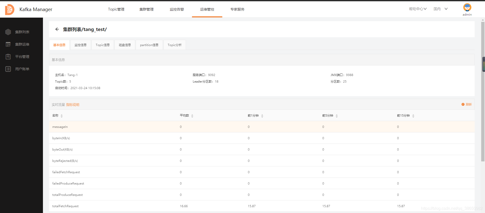Click the totalFetchRequest row name
This screenshot has width=485, height=213.
coord(65,206)
